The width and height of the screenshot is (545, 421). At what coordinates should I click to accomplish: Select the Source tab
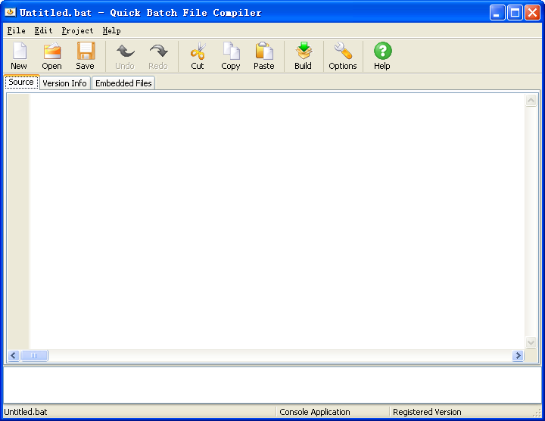click(20, 83)
